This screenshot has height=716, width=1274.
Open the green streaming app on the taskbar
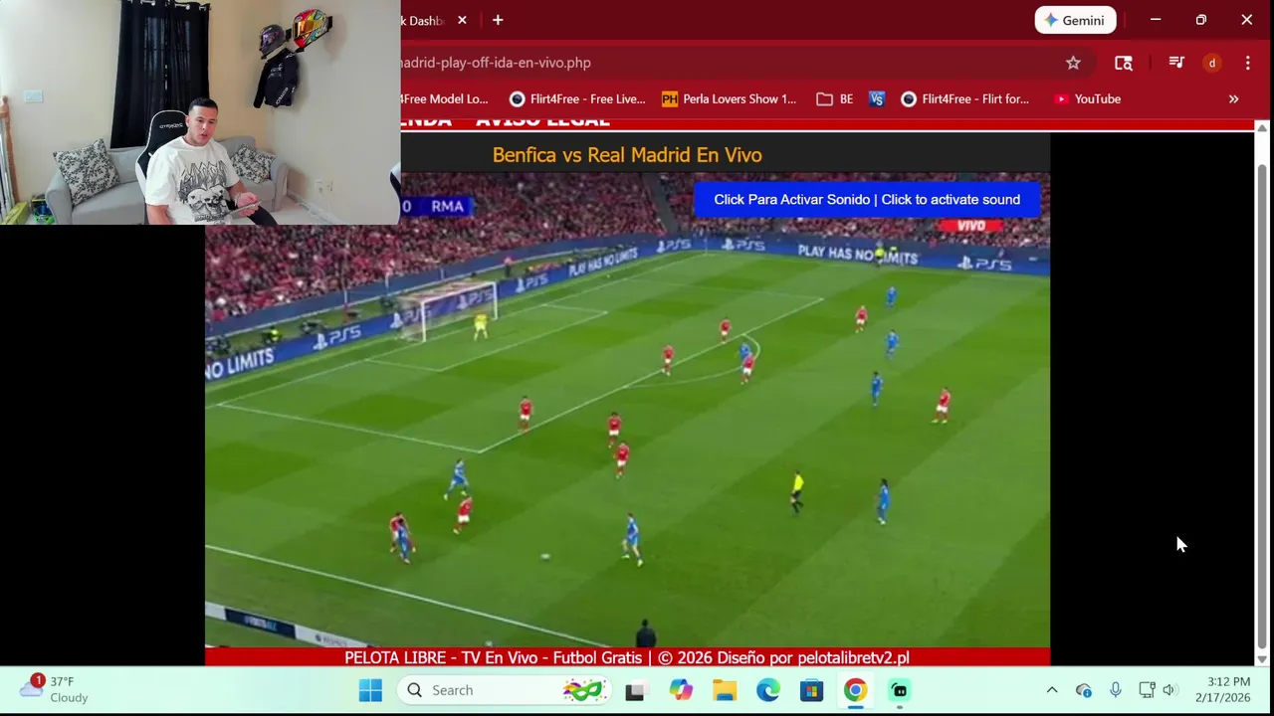(900, 690)
